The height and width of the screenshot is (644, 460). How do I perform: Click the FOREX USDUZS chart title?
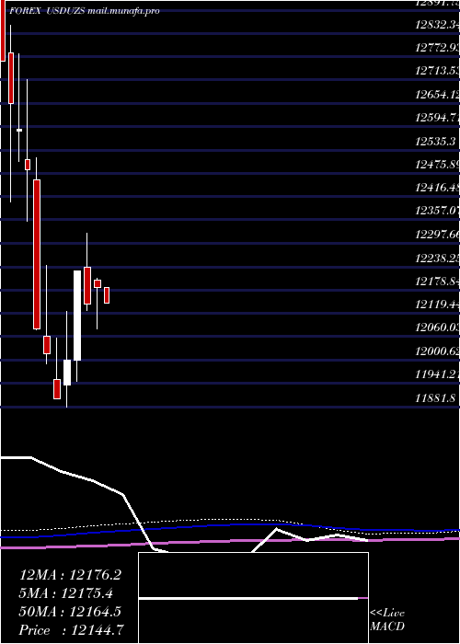coord(85,11)
